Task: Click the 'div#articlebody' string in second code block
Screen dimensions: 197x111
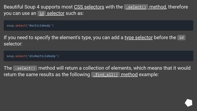Action: point(42,56)
